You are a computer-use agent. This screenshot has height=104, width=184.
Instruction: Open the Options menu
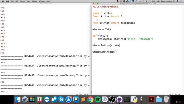(x=34, y=1)
